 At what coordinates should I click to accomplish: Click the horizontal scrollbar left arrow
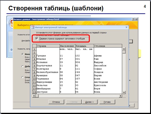coord(34,96)
